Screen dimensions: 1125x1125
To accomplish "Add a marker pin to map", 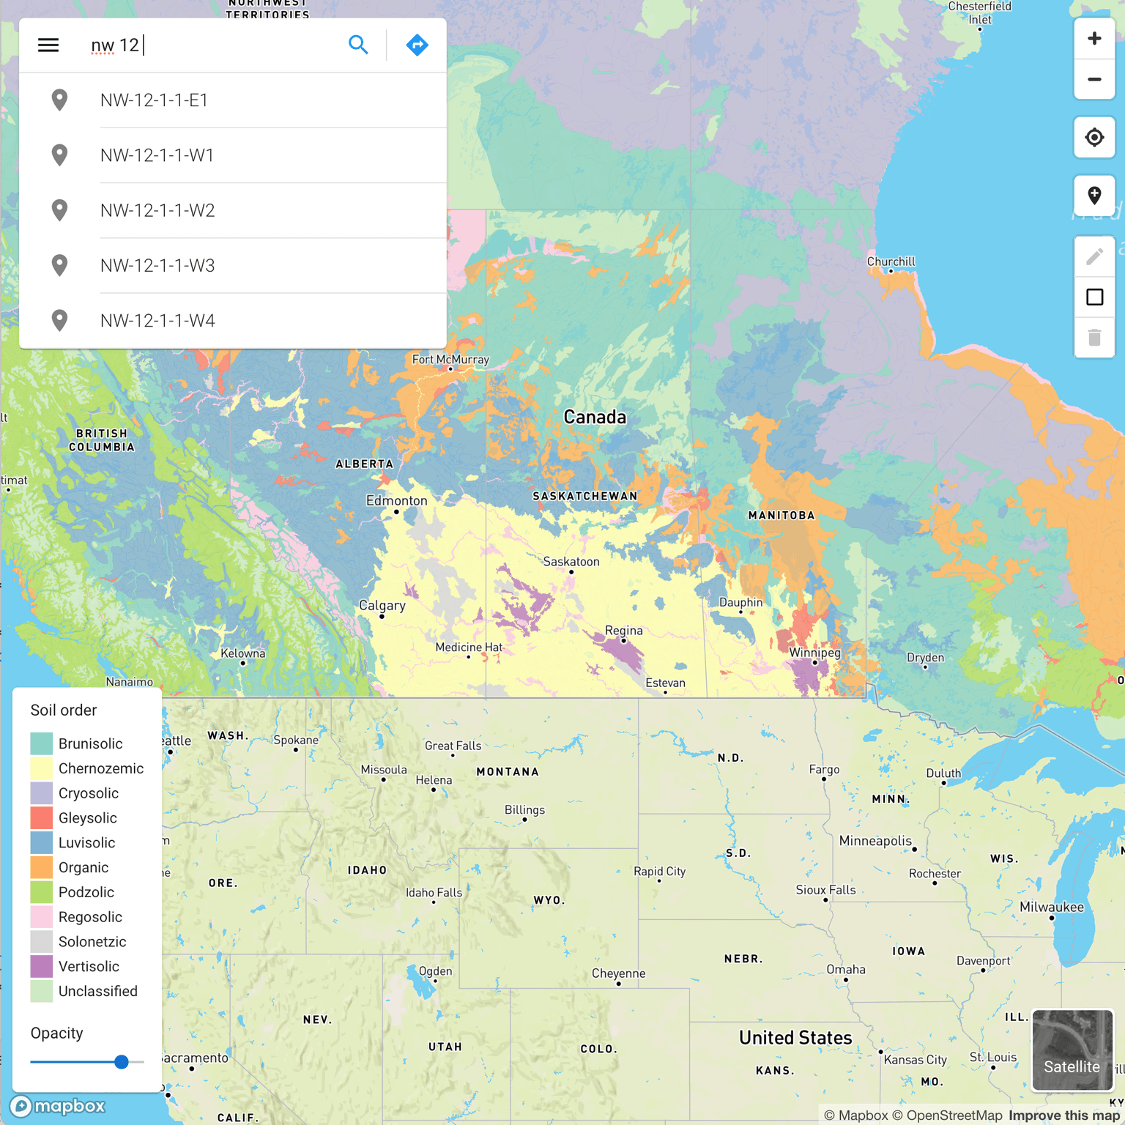I will coord(1094,196).
